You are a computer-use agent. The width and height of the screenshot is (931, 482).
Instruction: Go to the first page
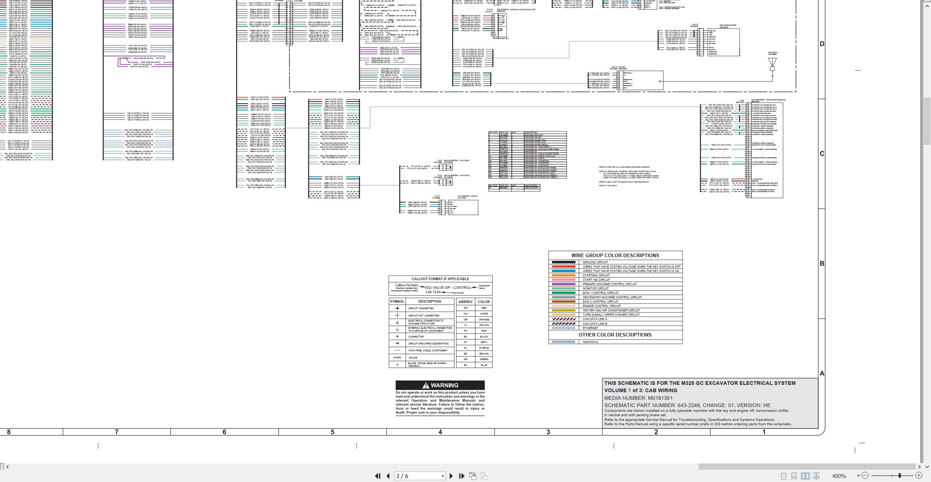coord(377,476)
